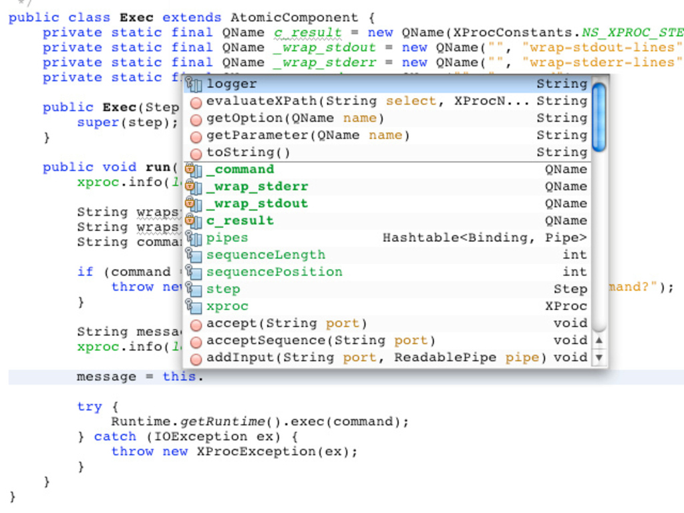Click the red method icon beside getOption
This screenshot has height=513, width=684.
click(196, 120)
